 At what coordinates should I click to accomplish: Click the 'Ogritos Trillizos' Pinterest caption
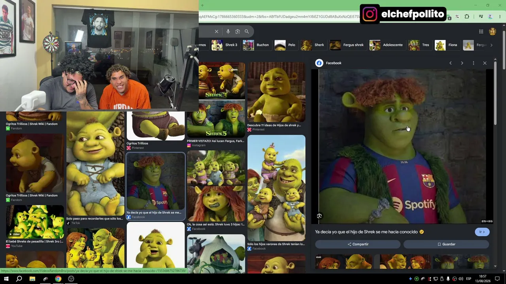coord(137,143)
